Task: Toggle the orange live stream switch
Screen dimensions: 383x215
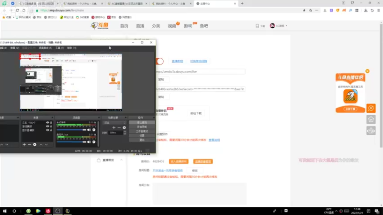Action: tap(160, 61)
